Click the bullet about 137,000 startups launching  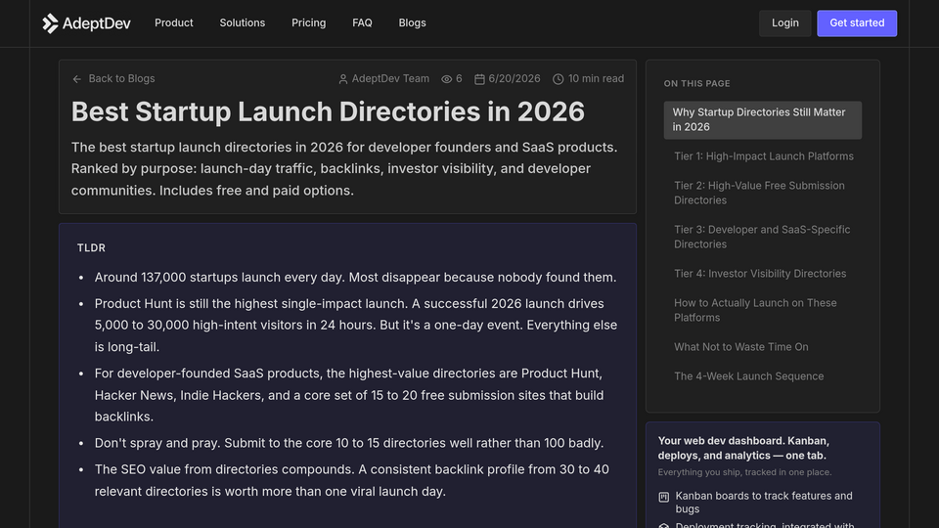[x=355, y=277]
